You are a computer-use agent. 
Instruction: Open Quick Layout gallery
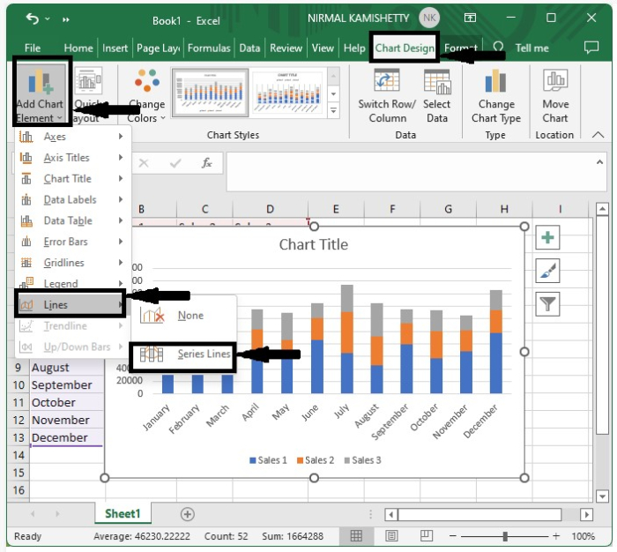coord(88,95)
